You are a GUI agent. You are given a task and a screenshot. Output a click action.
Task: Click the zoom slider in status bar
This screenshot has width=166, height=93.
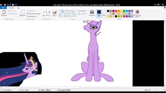(x=157, y=90)
